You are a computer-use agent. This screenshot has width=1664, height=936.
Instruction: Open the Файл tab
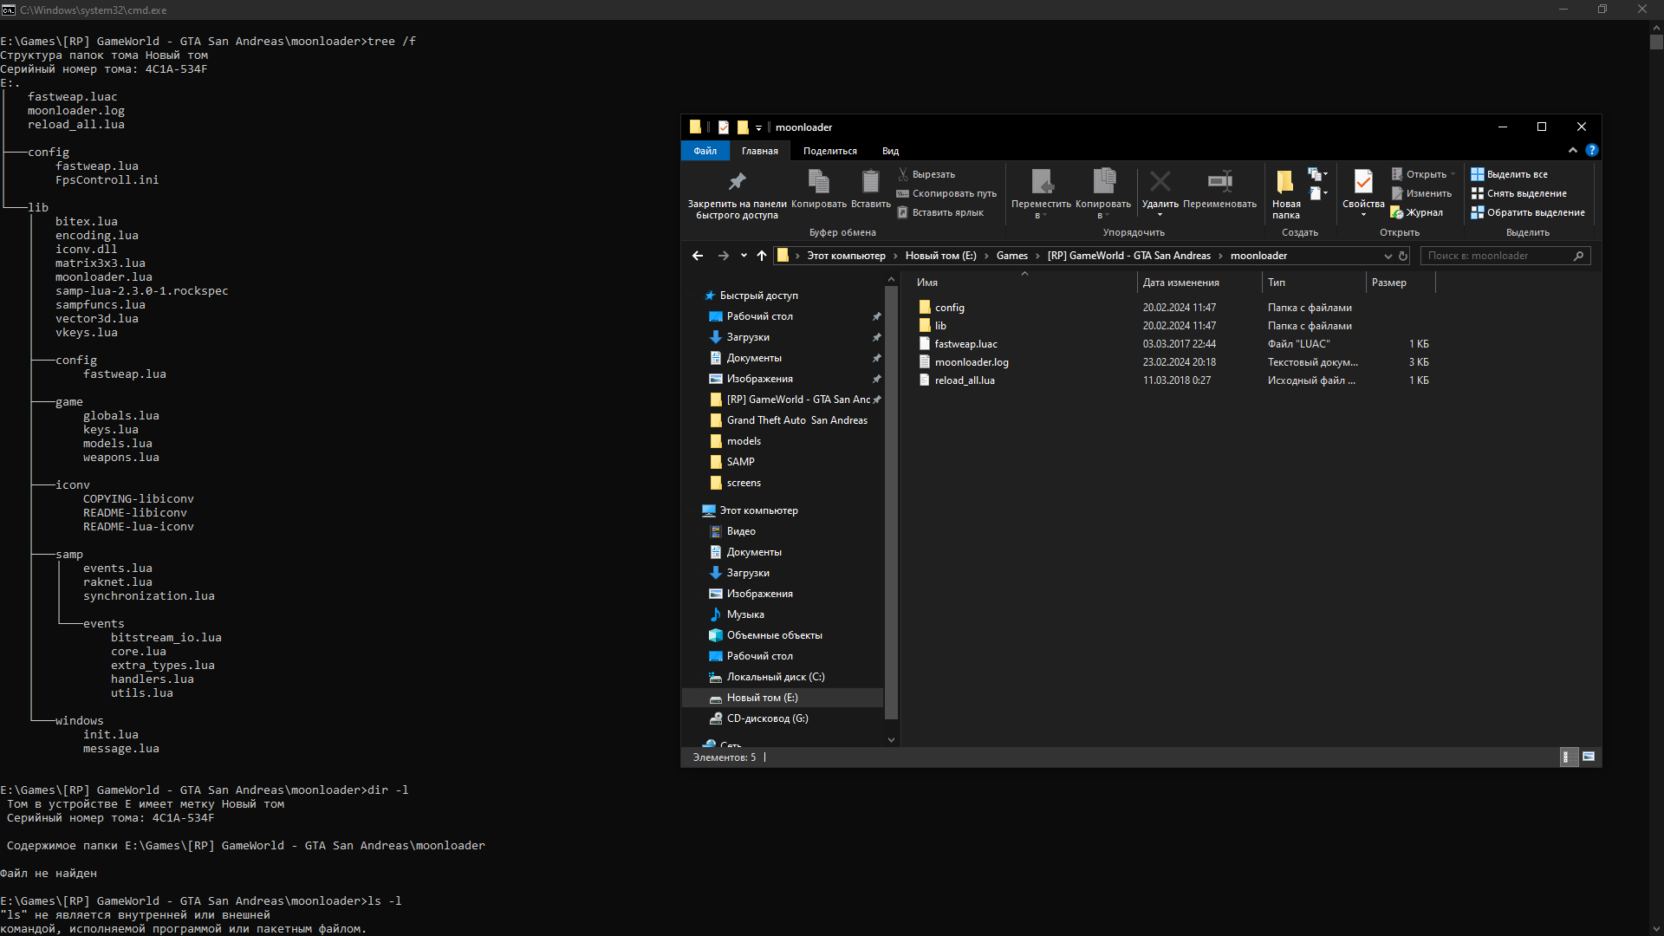pyautogui.click(x=705, y=151)
